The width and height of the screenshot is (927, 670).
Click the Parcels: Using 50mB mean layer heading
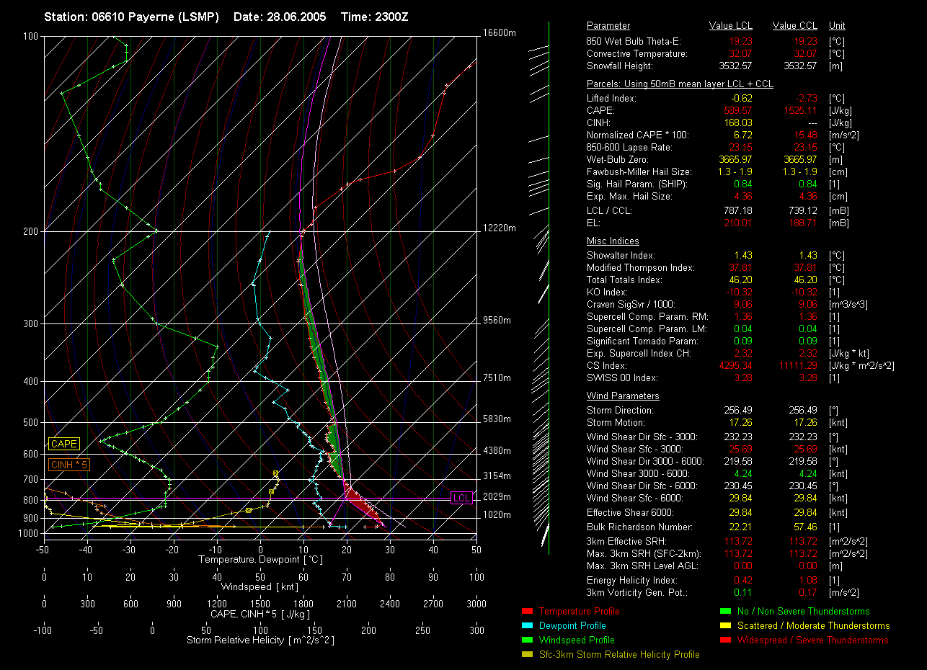tap(680, 84)
